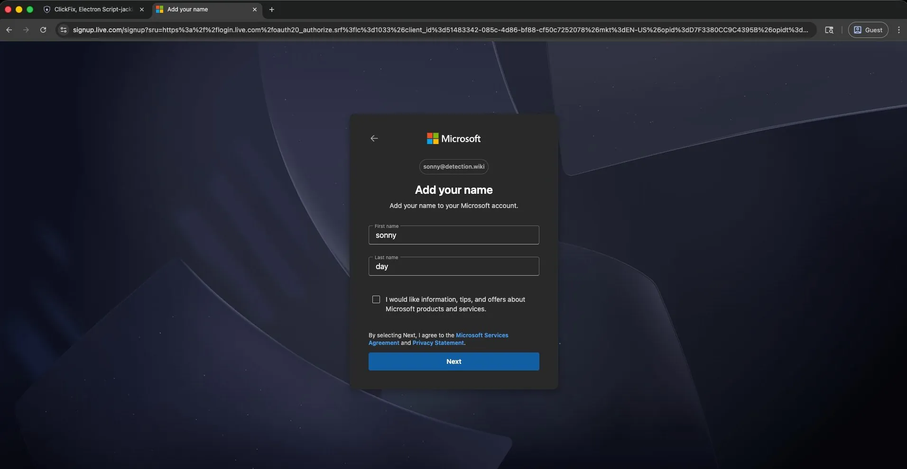Click the sonny@detection.wiki account chip

tap(454, 167)
